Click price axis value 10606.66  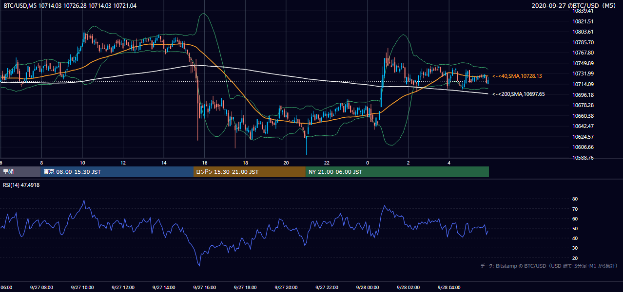click(583, 147)
